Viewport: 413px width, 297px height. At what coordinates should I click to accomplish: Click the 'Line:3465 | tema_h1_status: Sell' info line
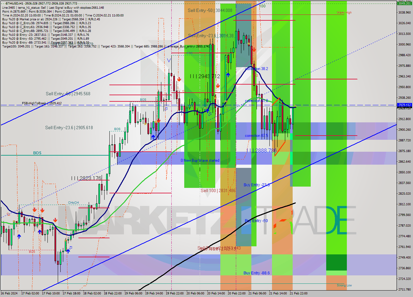[x=53, y=7]
